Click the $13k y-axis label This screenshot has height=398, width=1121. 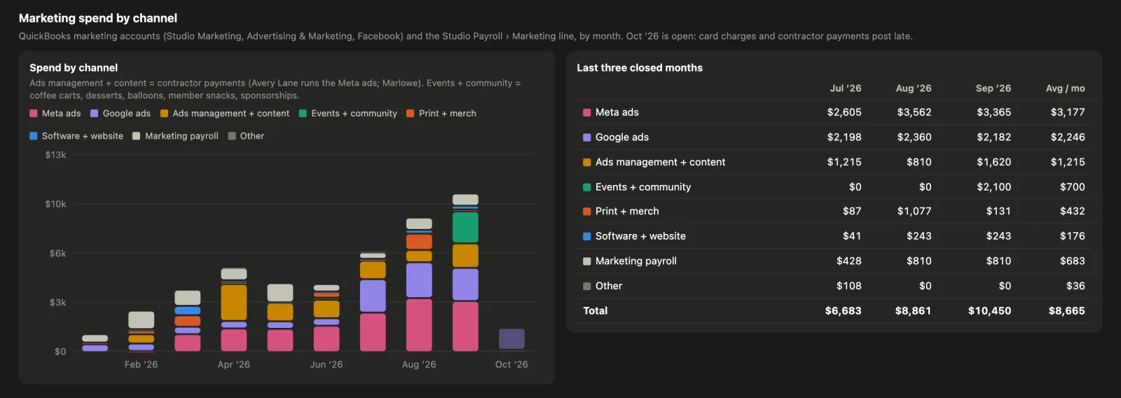point(55,155)
